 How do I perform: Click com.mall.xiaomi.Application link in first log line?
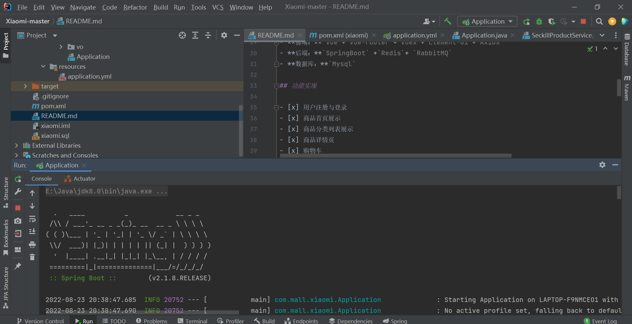(x=328, y=300)
